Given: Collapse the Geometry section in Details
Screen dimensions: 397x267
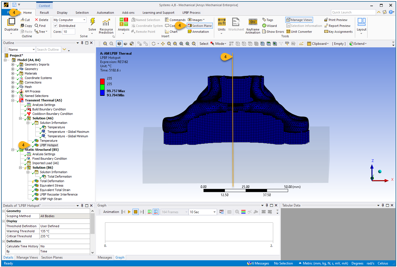Looking at the screenshot, I should click(4, 211).
